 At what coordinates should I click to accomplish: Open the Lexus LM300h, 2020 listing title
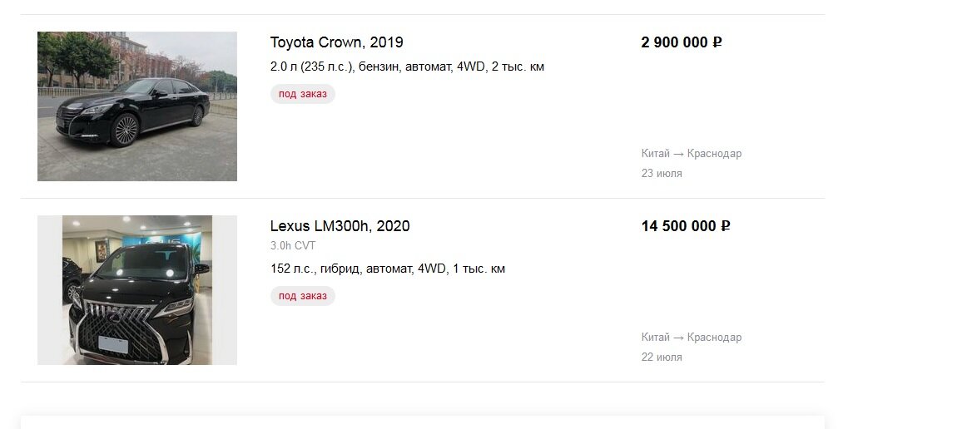click(340, 226)
